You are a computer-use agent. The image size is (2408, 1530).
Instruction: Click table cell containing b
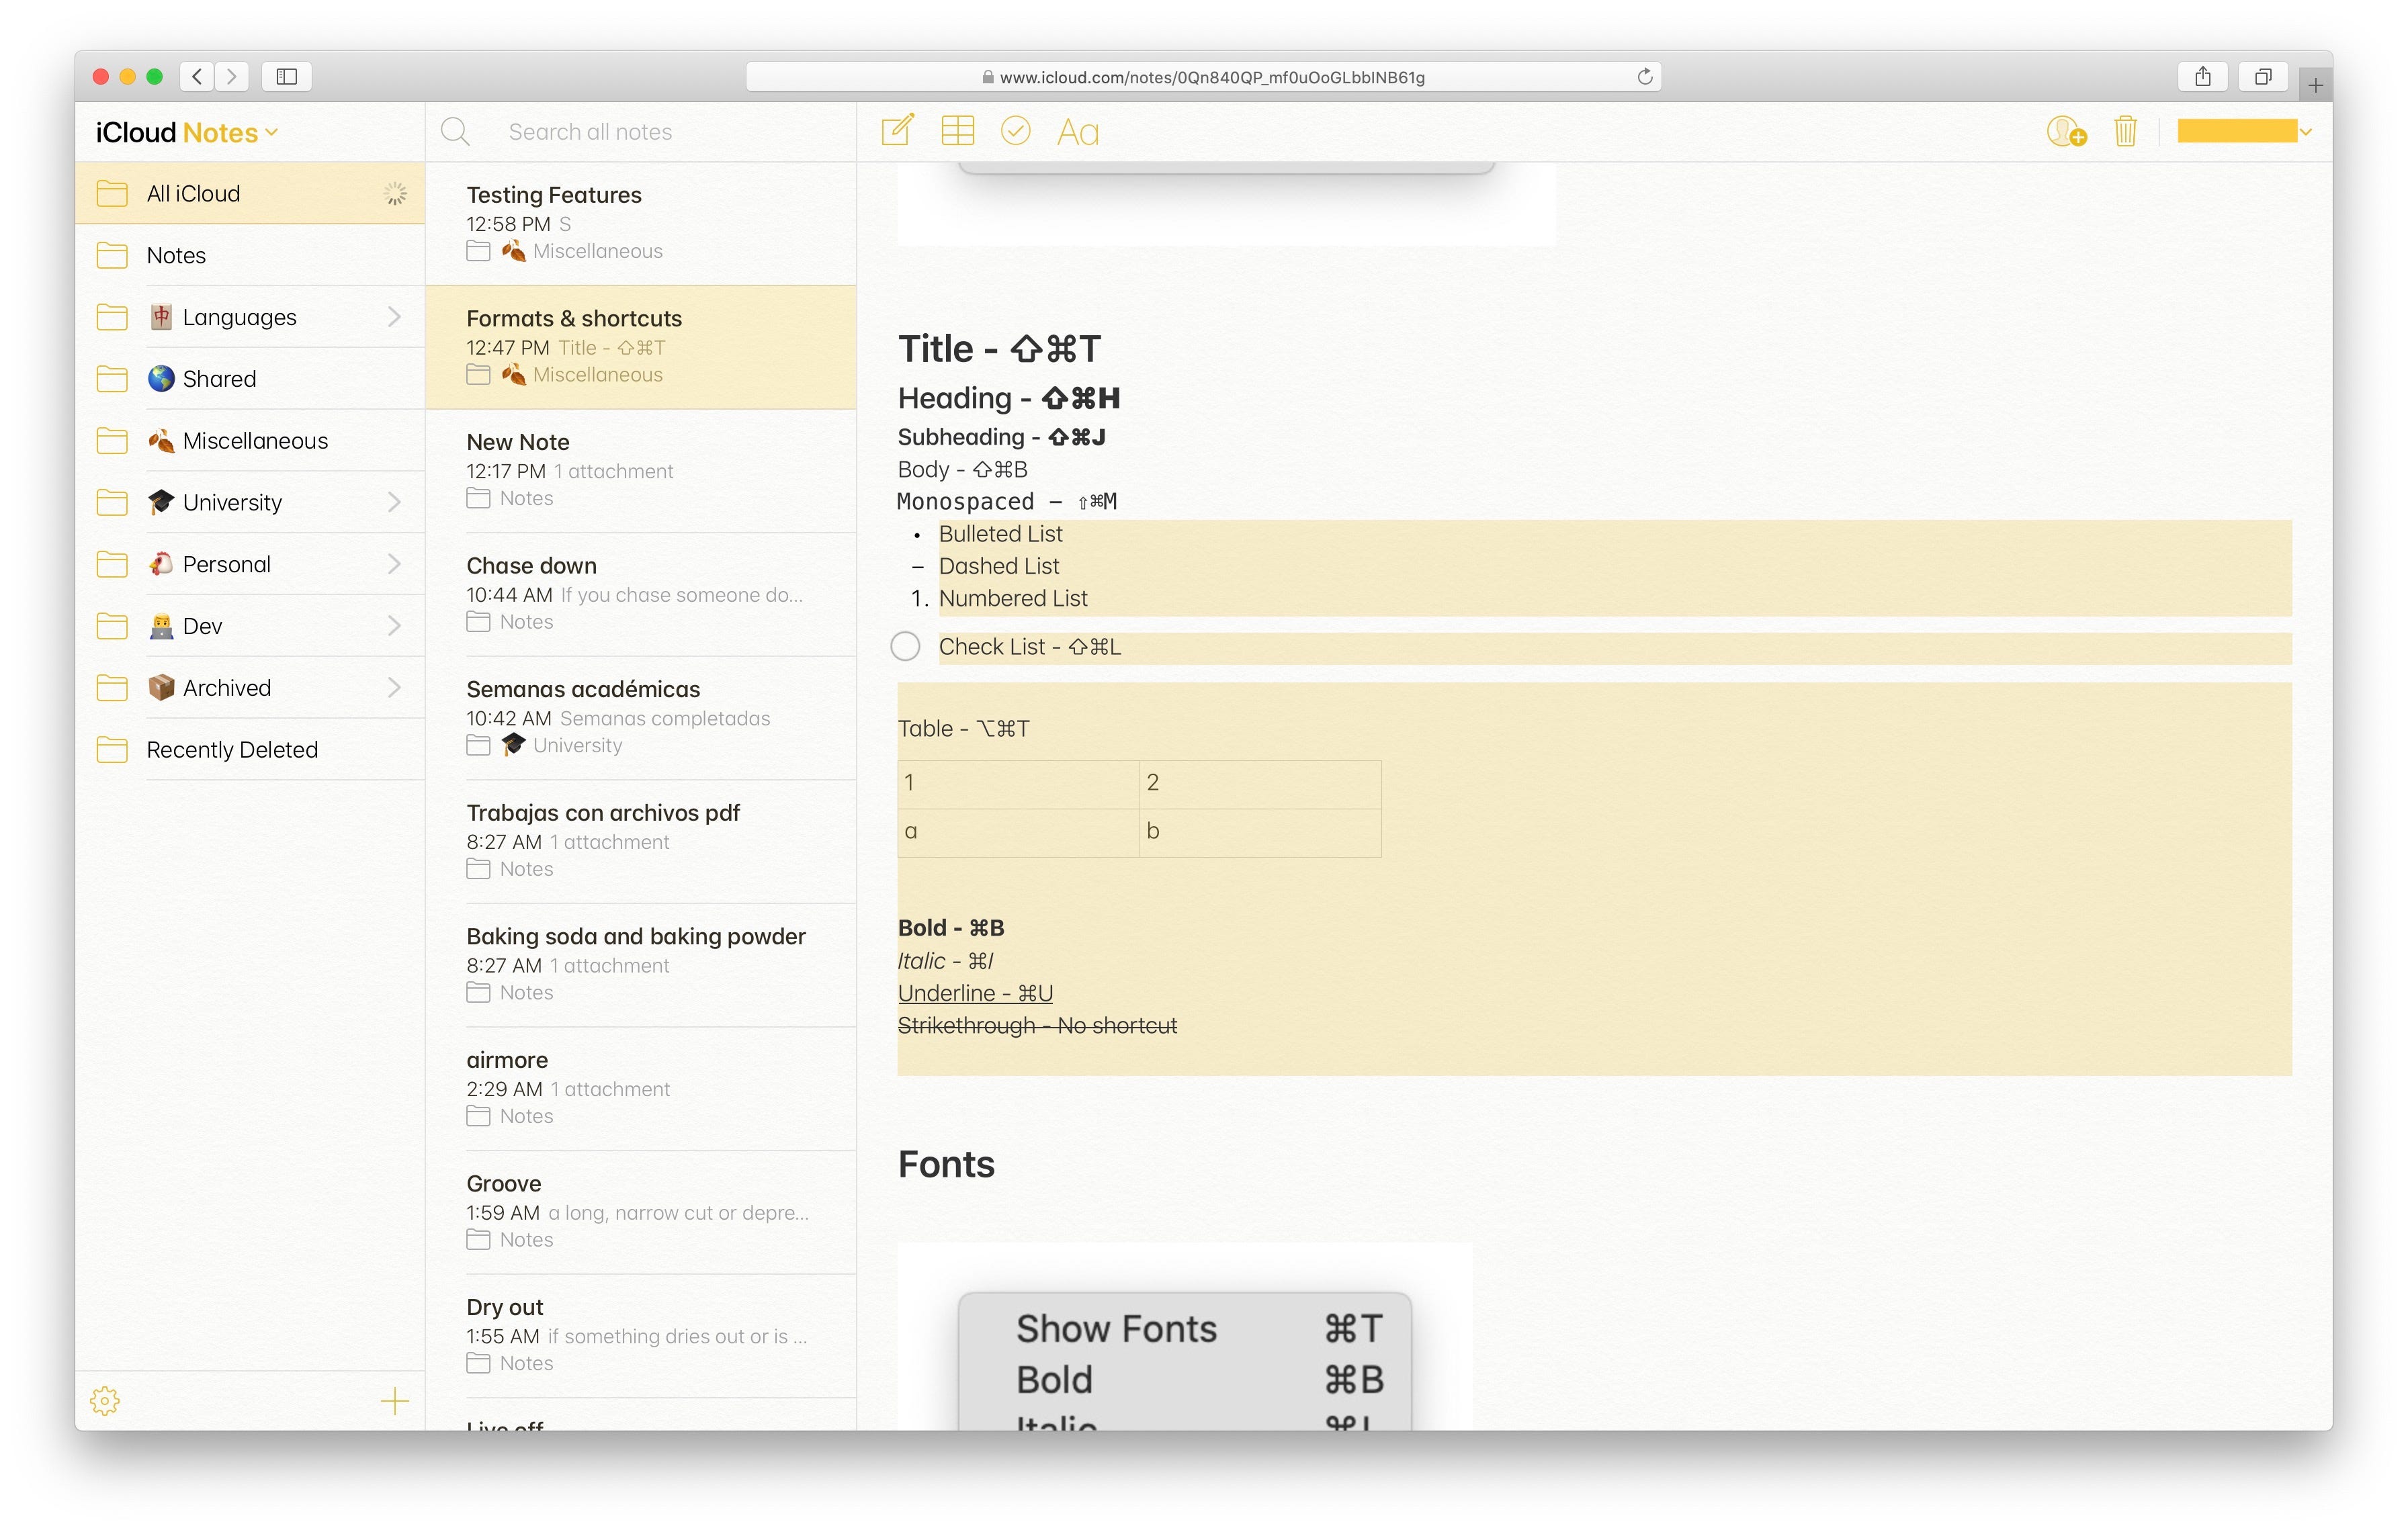(1260, 832)
